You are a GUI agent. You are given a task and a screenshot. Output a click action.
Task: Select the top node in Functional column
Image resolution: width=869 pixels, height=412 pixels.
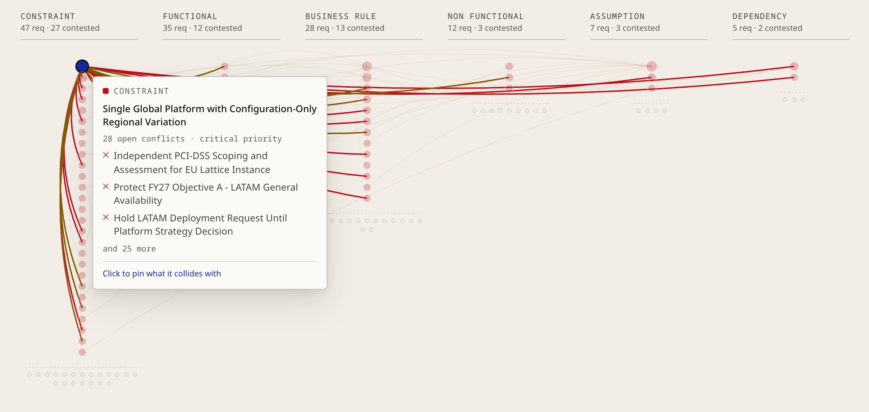(225, 66)
